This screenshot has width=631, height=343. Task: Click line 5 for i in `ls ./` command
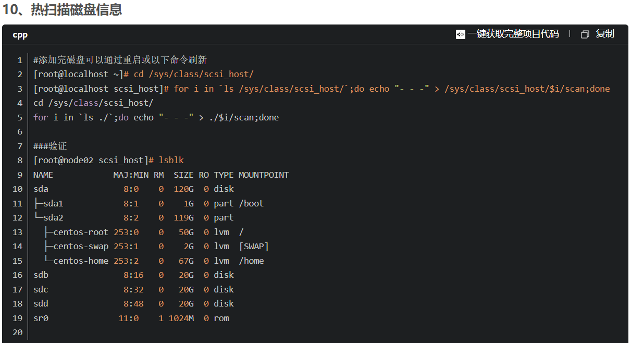coord(156,117)
